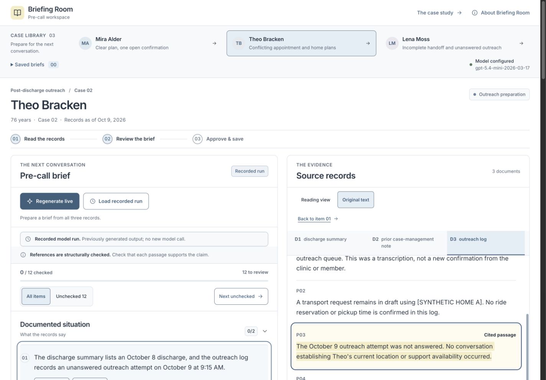Click the 01 number badge of first brief item
546x380 pixels.
[25, 358]
